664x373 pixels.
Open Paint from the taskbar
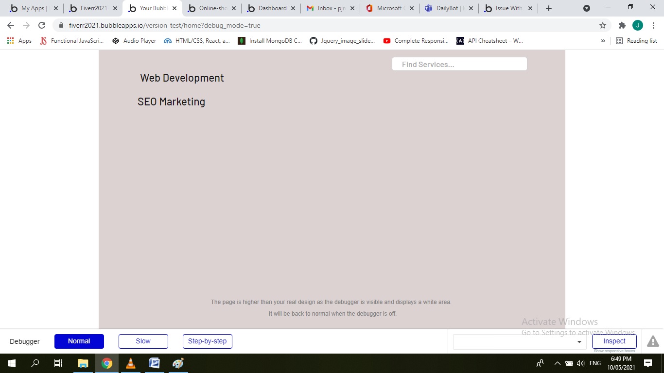178,363
